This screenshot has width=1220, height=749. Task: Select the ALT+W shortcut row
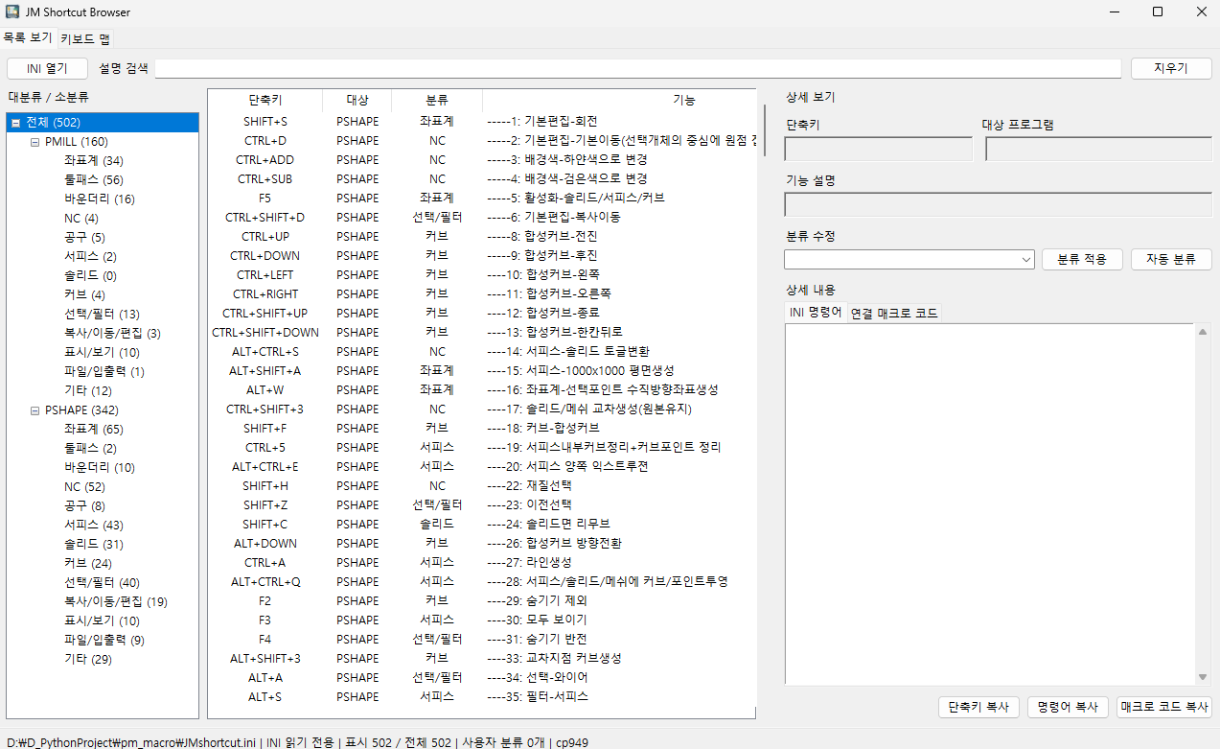(x=482, y=390)
